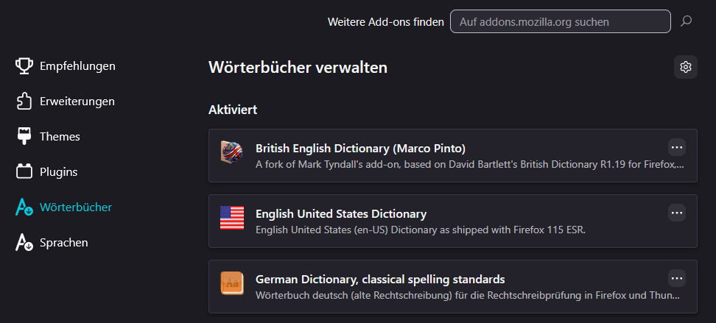716x323 pixels.
Task: Click the German Dictionary book icon
Action: tap(231, 284)
